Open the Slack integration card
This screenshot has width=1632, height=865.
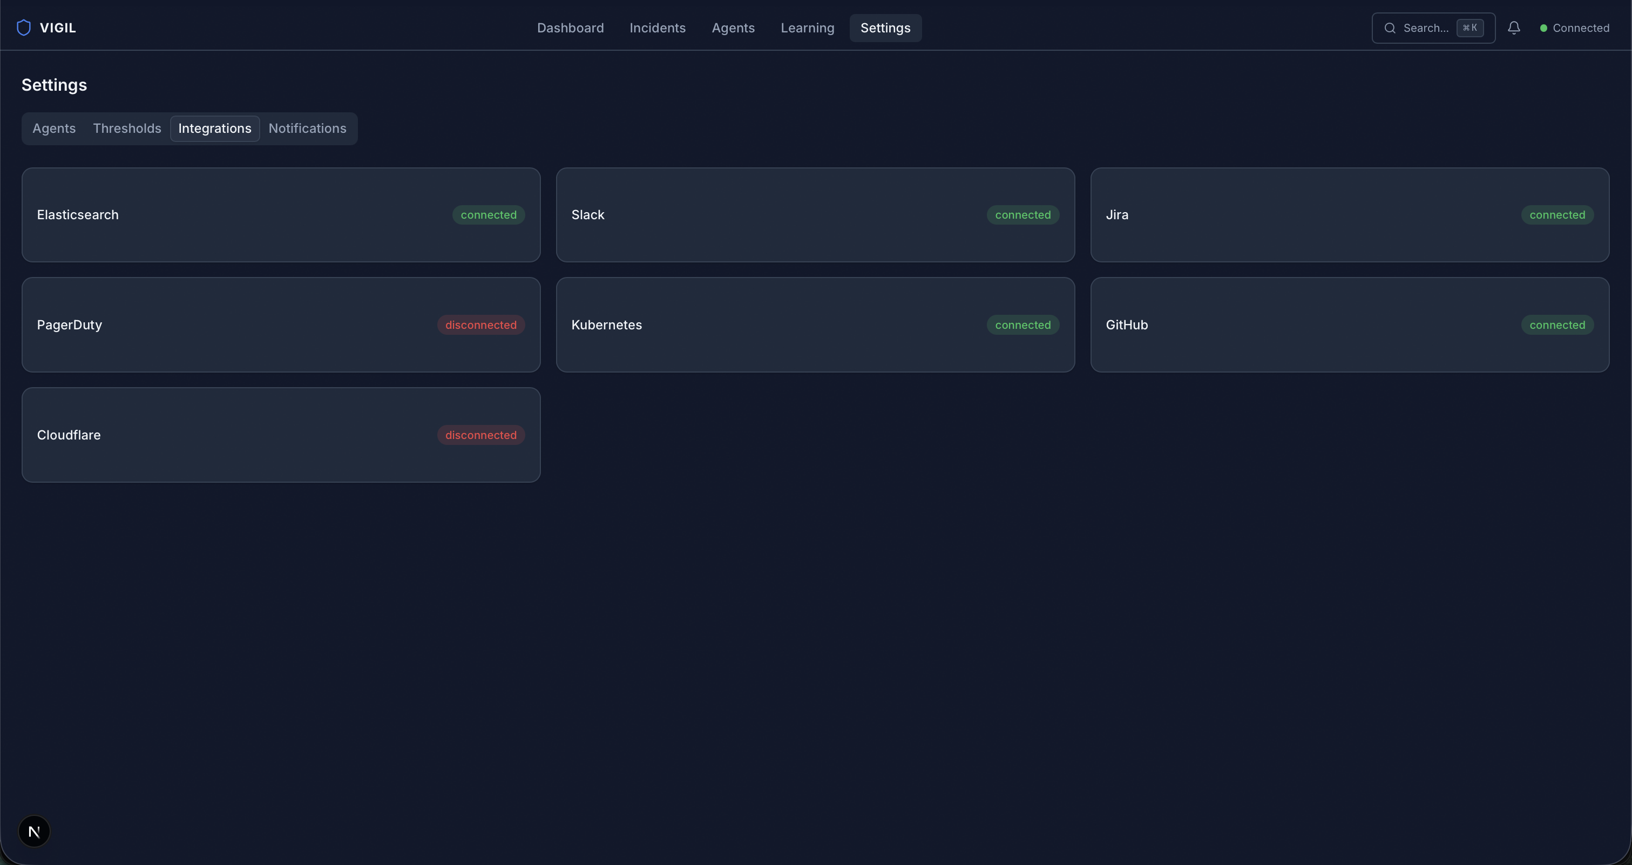(815, 215)
